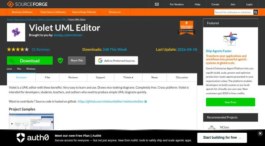The width and height of the screenshot is (265, 146).
Task: Open cayhorstmann author profile
Action: coord(73,35)
